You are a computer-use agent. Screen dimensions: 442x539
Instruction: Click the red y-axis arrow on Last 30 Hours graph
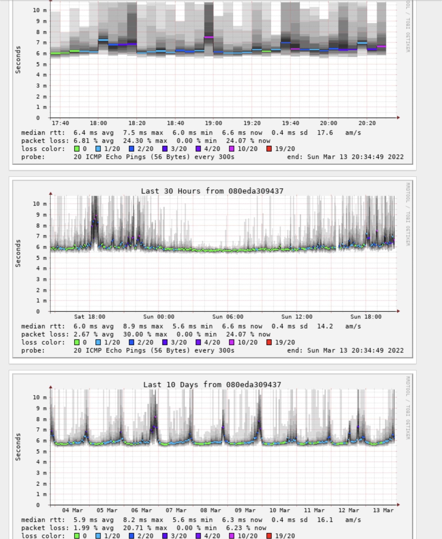(51, 194)
